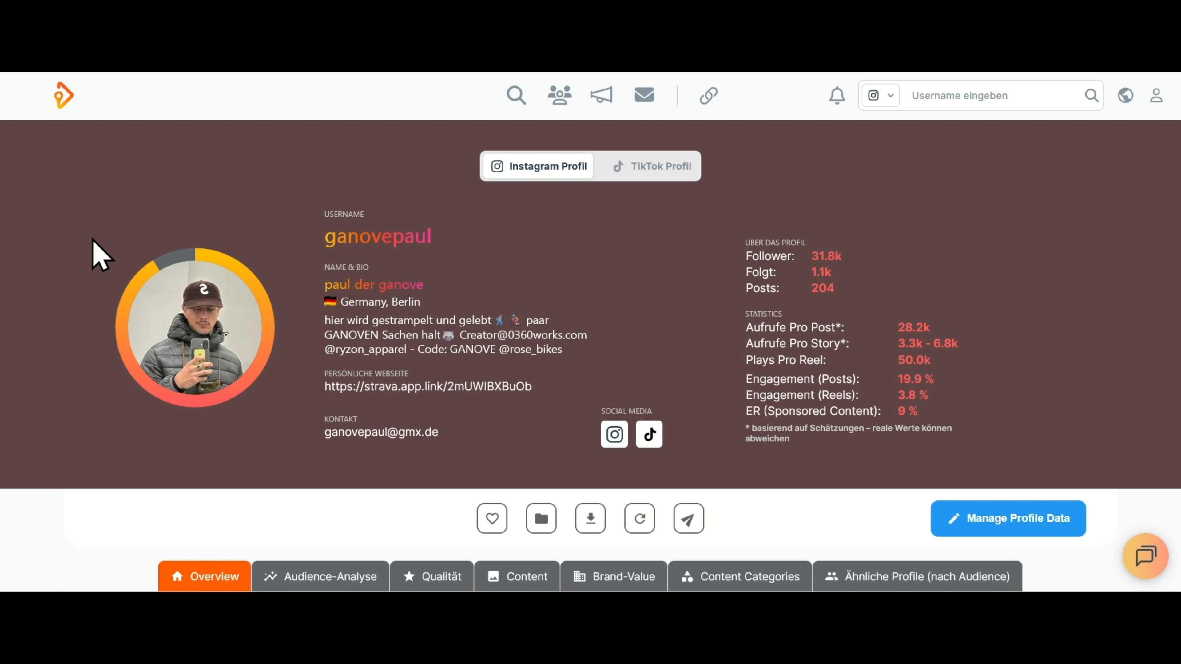Expand the Instagram platform dropdown in the search box
This screenshot has width=1181, height=664.
click(881, 95)
